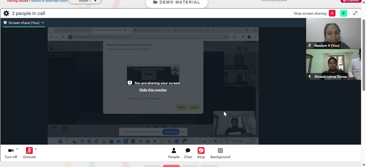Click the 'You are sharing your screen' message
The image size is (366, 167).
(x=157, y=83)
